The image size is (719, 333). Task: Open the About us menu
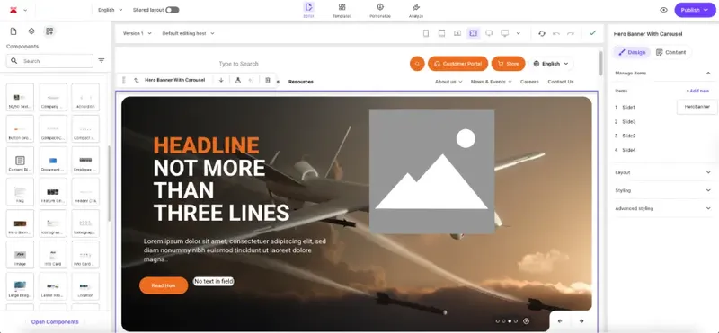[448, 82]
